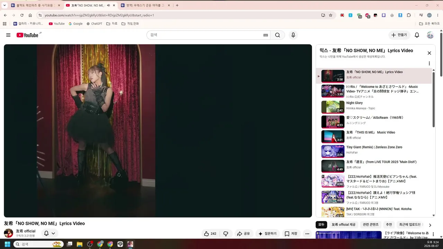Open OBS Studio from taskbar

click(90, 244)
